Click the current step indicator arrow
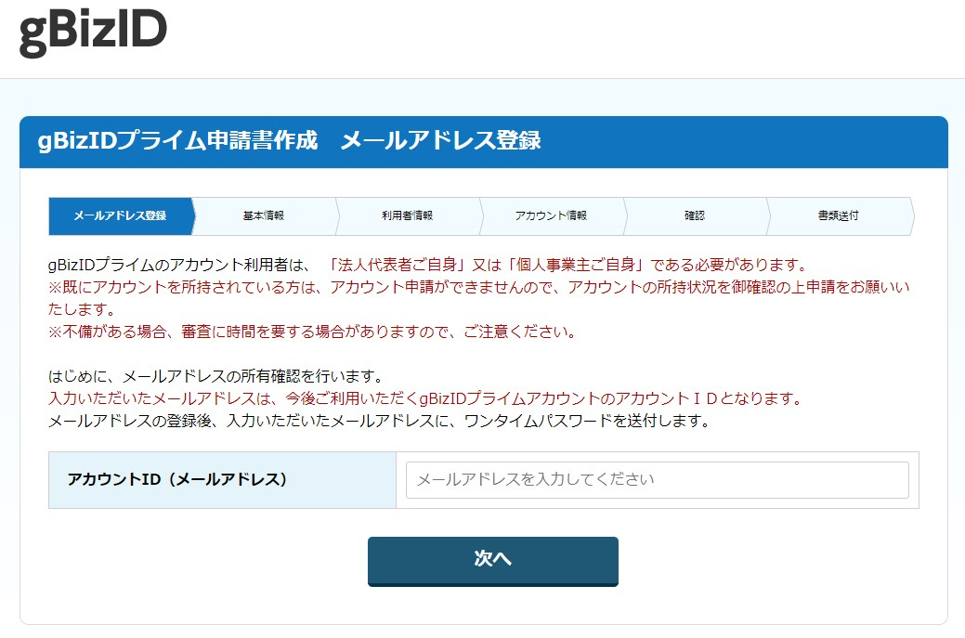Image resolution: width=965 pixels, height=638 pixels. [x=192, y=215]
